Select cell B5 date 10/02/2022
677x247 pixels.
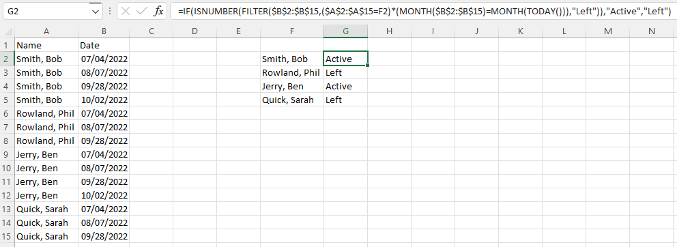coord(104,100)
